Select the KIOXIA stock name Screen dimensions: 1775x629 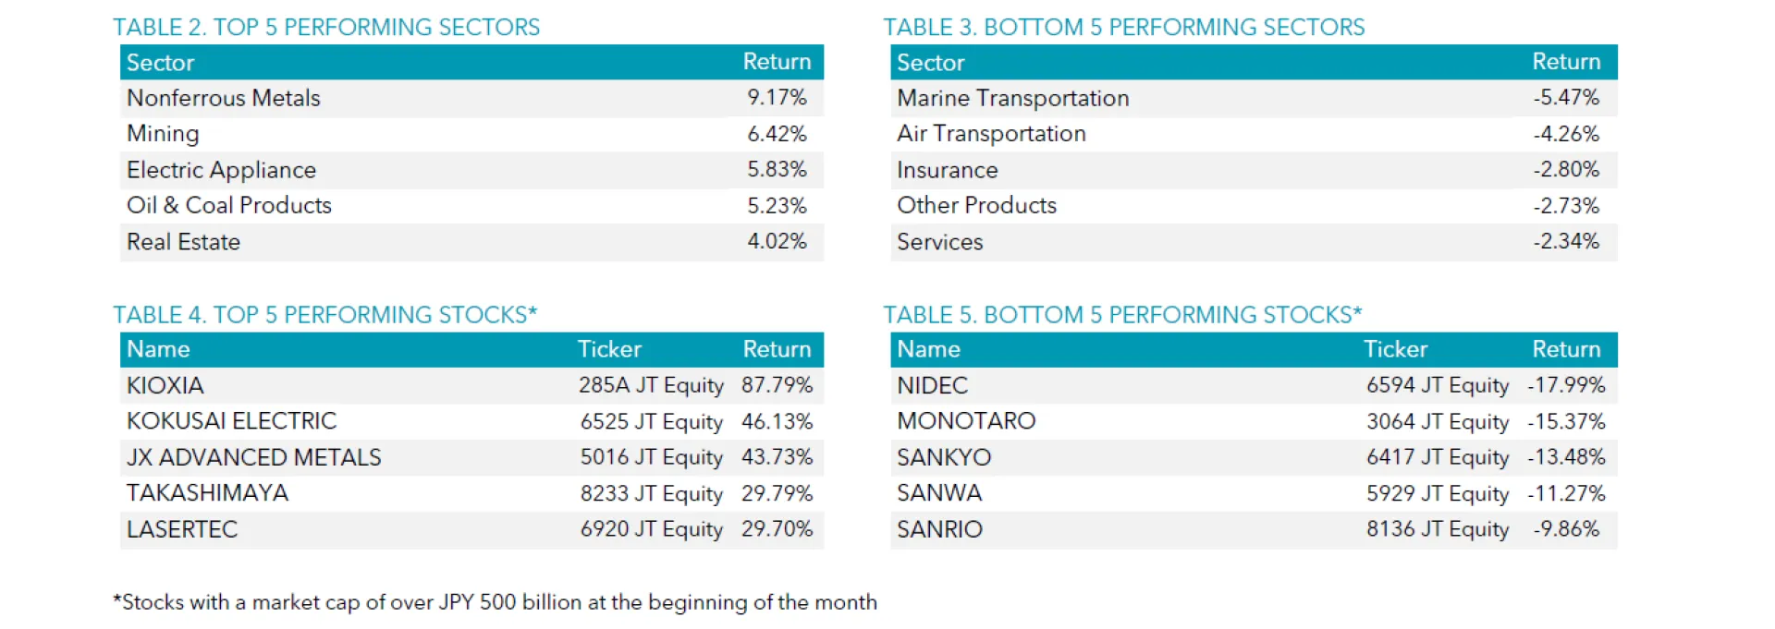pyautogui.click(x=165, y=385)
